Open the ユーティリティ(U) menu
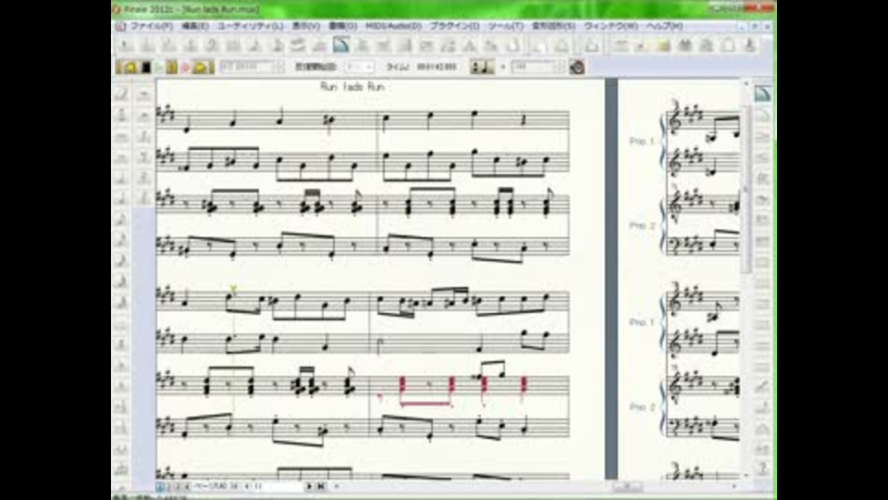This screenshot has width=888, height=500. 251,26
